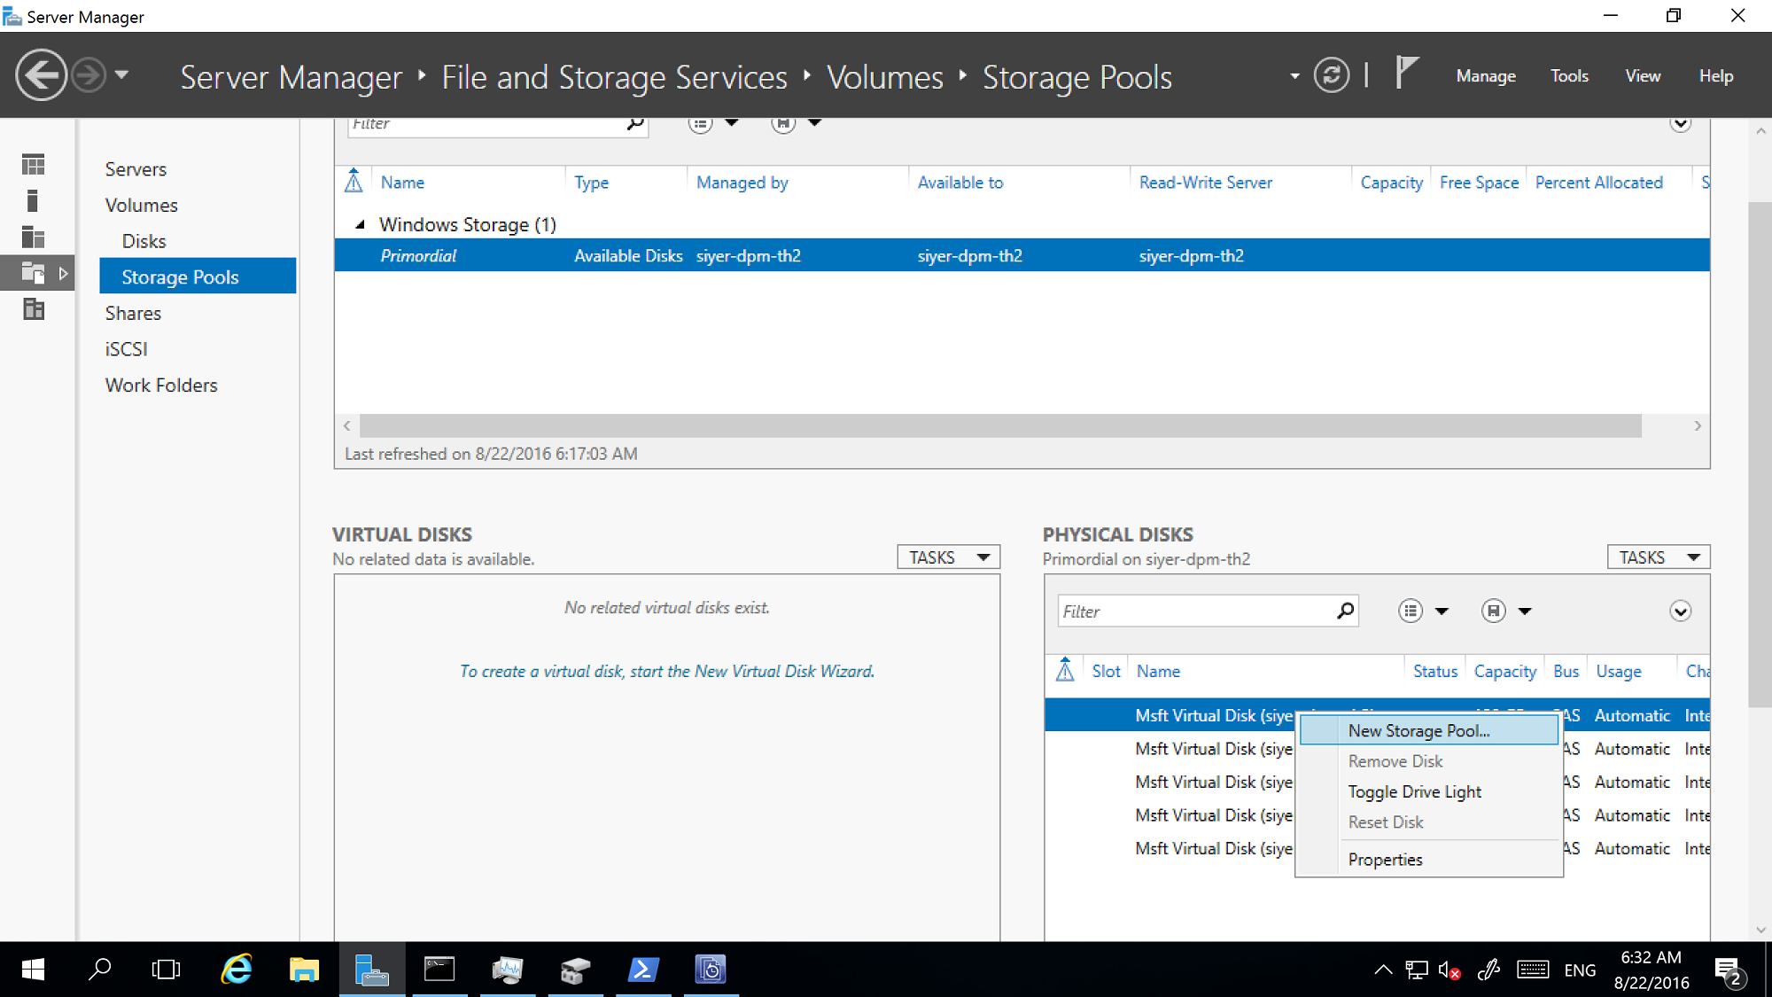Select New Storage Pool from context menu
1772x997 pixels.
[x=1419, y=729]
